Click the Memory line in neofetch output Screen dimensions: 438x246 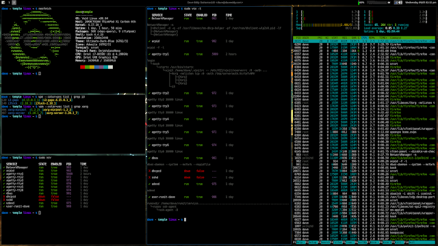95,60
